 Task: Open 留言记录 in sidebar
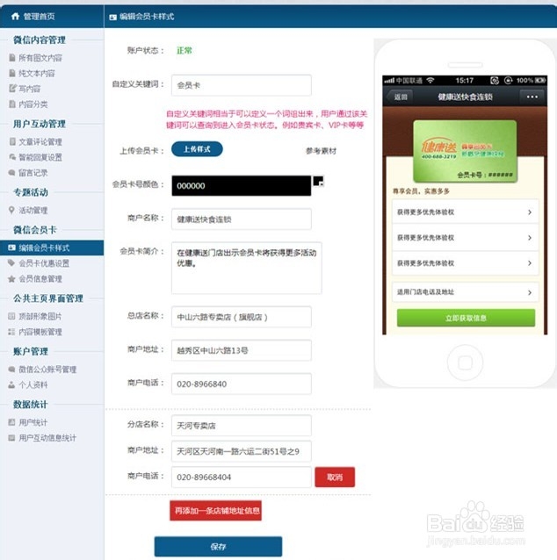(x=33, y=173)
